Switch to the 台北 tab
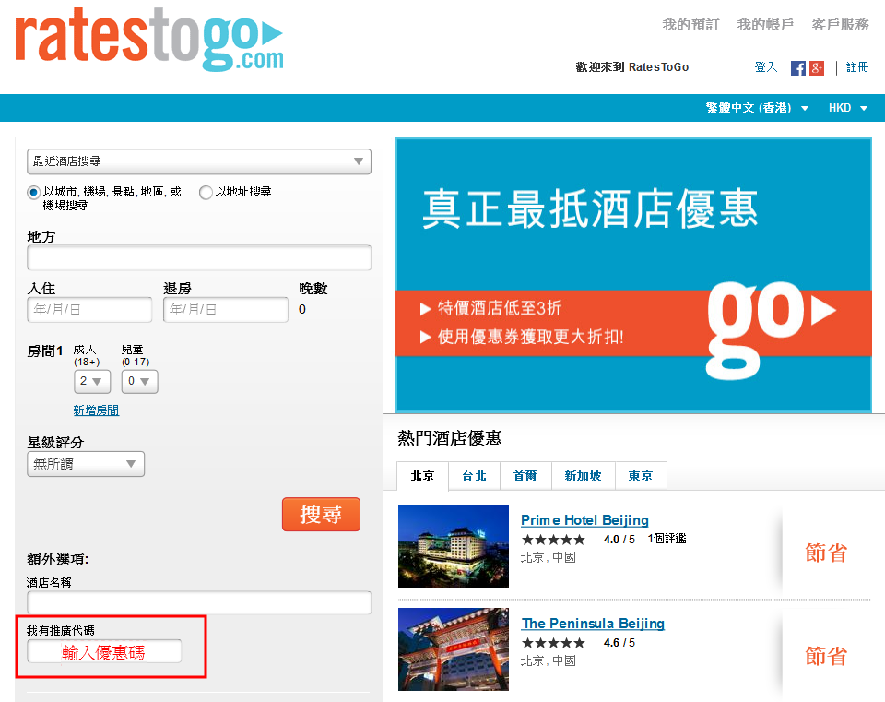Viewport: 885px width, 702px height. (474, 476)
